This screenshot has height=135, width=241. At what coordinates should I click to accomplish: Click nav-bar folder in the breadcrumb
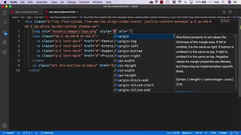coord(38,17)
